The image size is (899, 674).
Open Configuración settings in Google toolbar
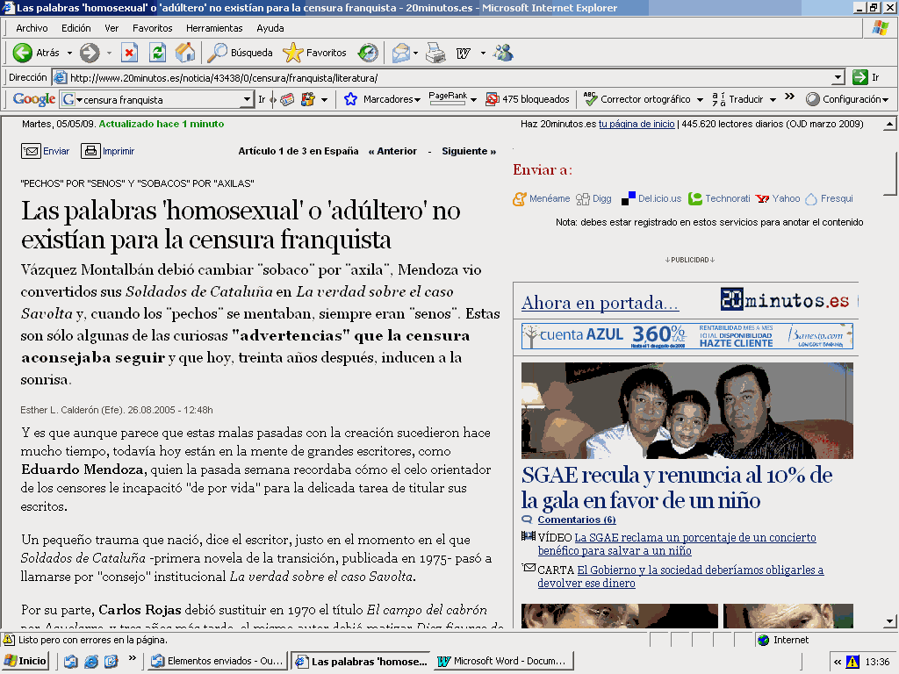(x=847, y=99)
